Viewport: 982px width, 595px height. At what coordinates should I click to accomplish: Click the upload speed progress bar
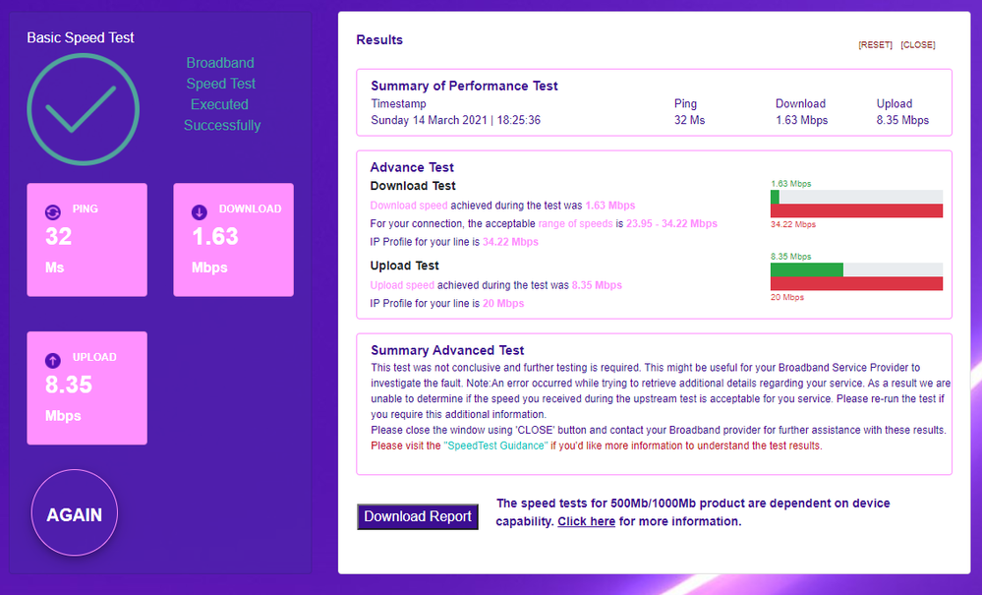pos(856,269)
